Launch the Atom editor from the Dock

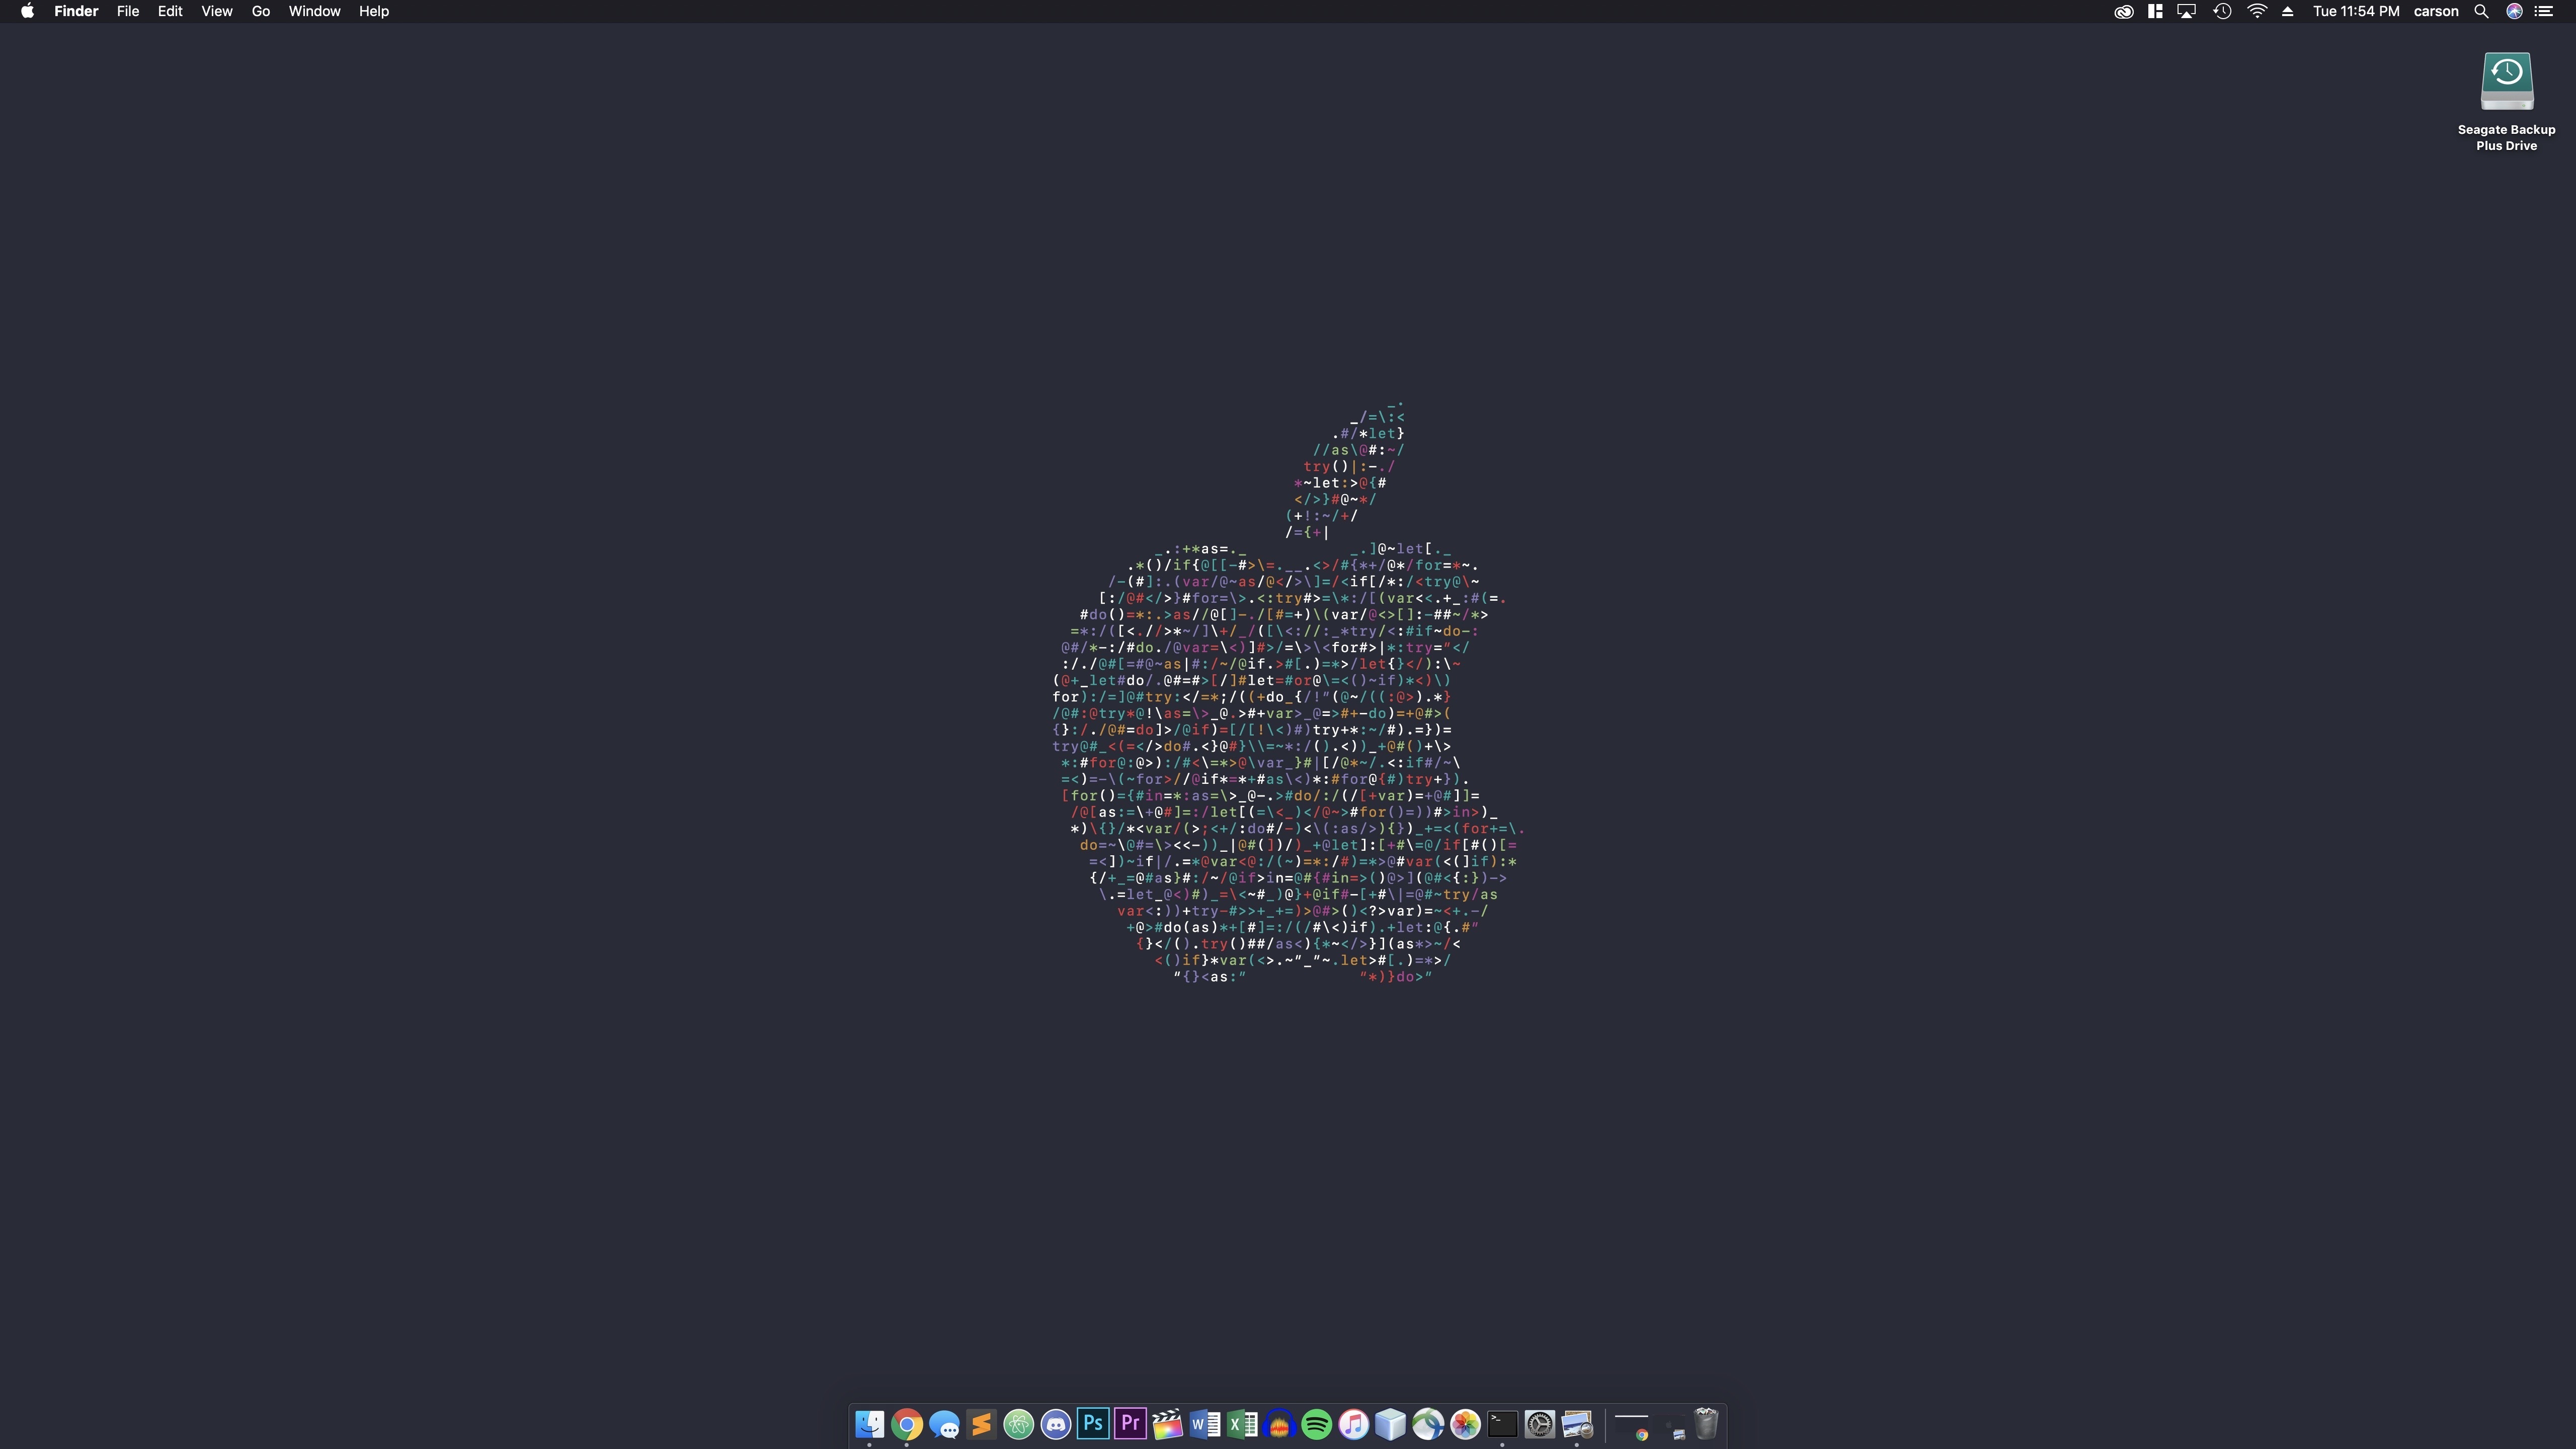click(1018, 1424)
